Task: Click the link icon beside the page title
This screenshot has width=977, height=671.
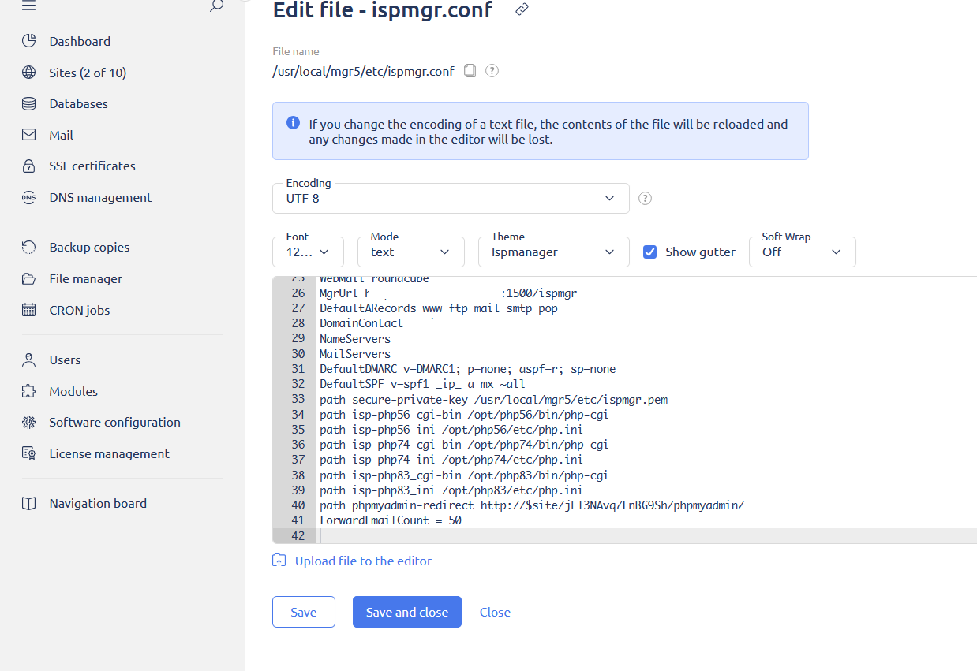Action: 521,9
